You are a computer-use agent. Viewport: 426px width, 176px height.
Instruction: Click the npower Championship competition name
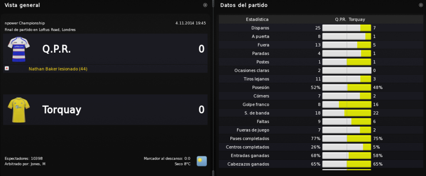pyautogui.click(x=25, y=23)
